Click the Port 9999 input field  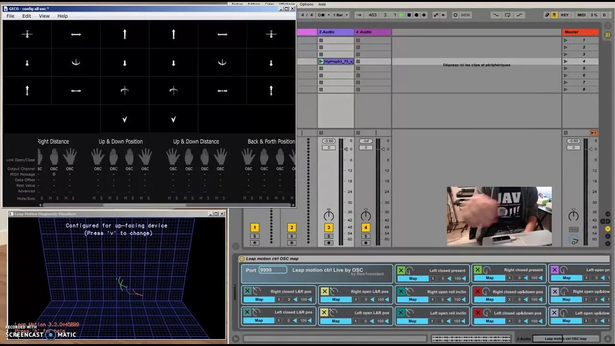[x=273, y=270]
